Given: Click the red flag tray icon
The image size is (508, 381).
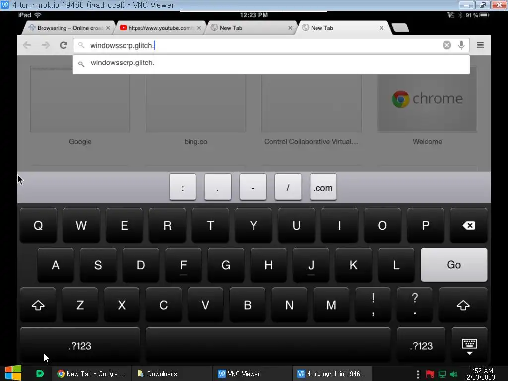Looking at the screenshot, I should pos(430,374).
